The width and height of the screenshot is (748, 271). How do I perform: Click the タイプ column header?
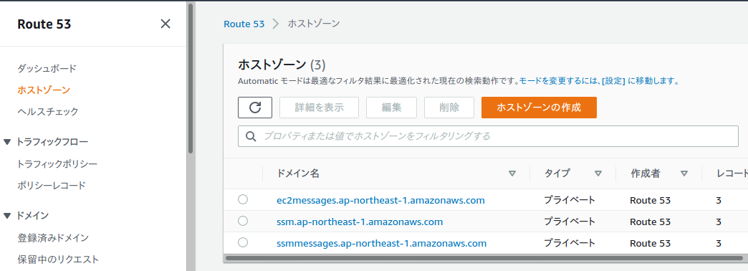[x=557, y=173]
